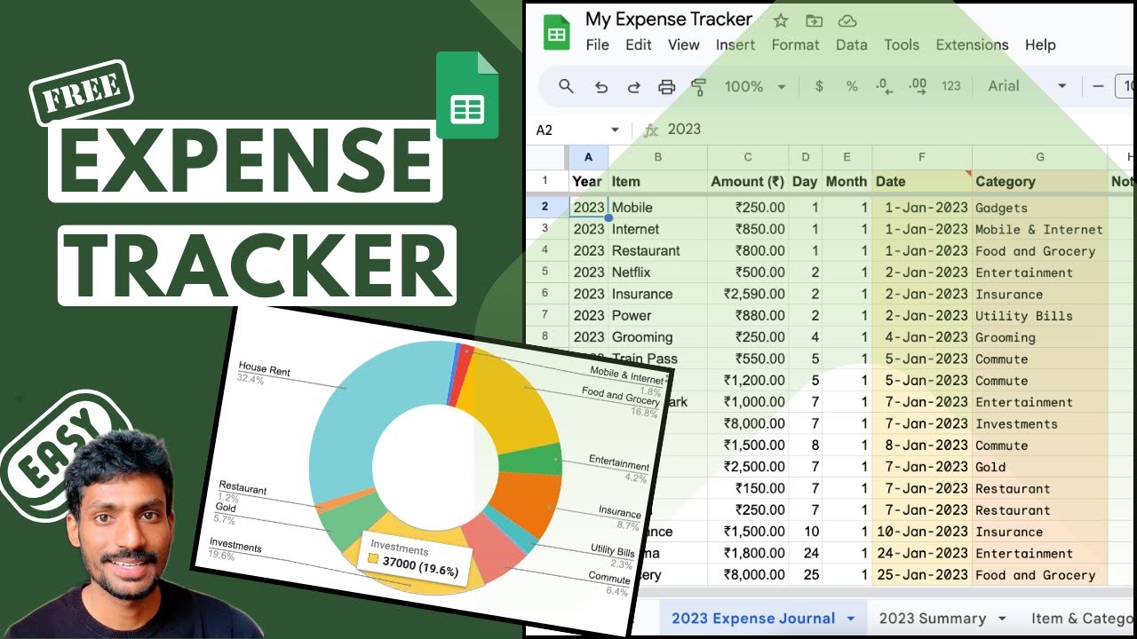Click the Category header cell

pyautogui.click(x=1039, y=181)
